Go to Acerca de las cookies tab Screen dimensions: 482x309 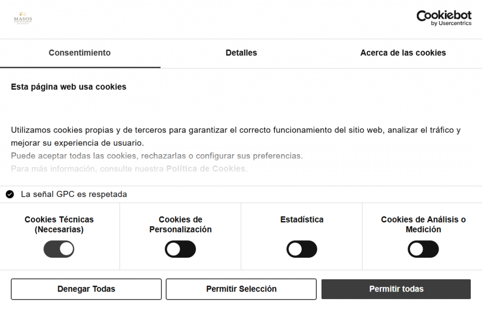pos(403,53)
